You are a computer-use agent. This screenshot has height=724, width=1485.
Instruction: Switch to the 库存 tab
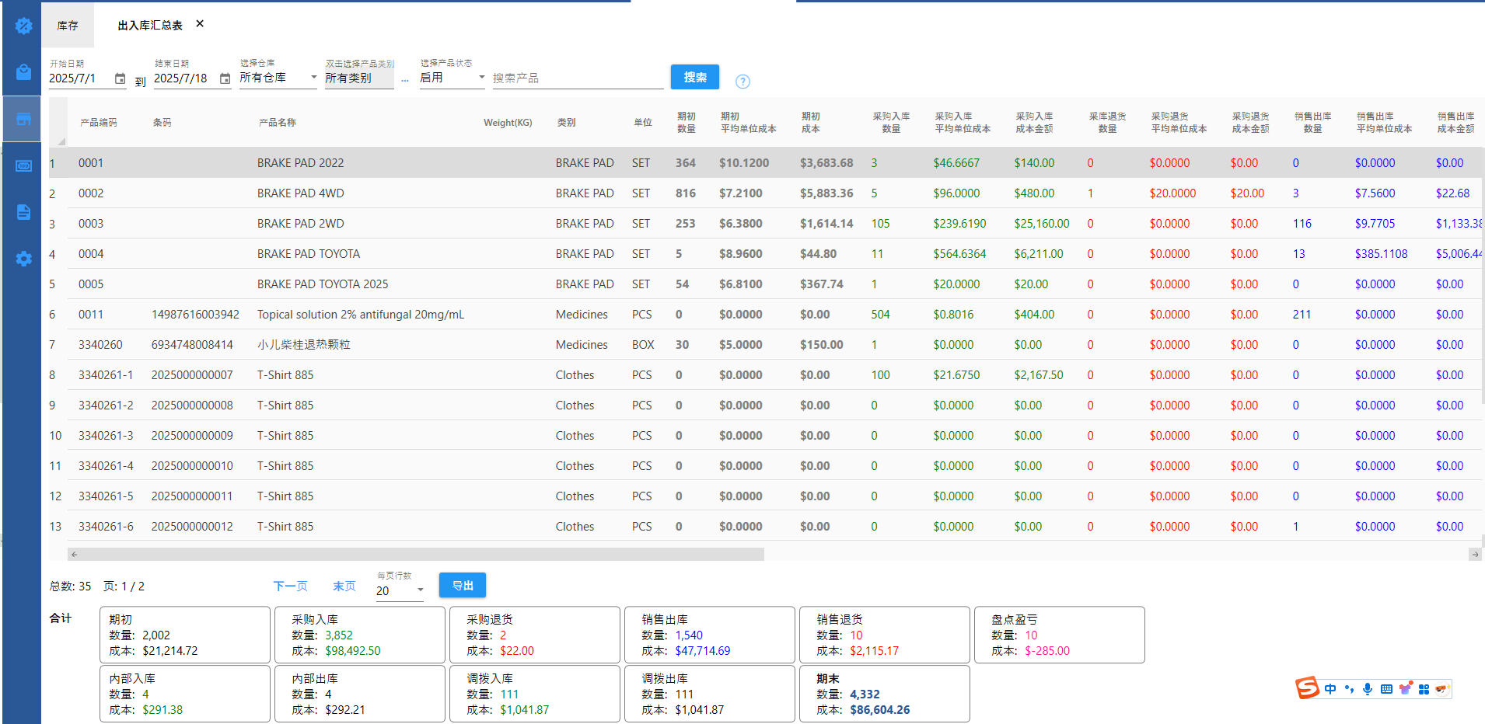tap(68, 26)
